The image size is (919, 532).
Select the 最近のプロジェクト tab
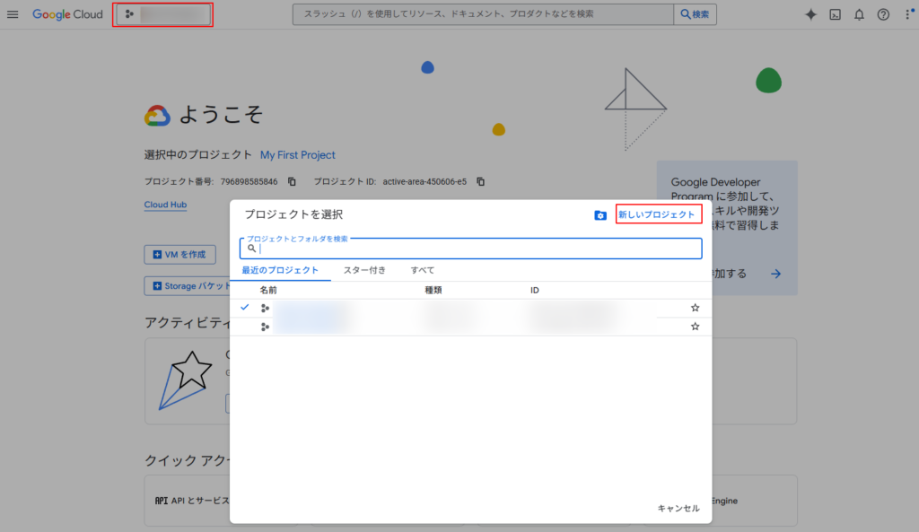coord(280,270)
